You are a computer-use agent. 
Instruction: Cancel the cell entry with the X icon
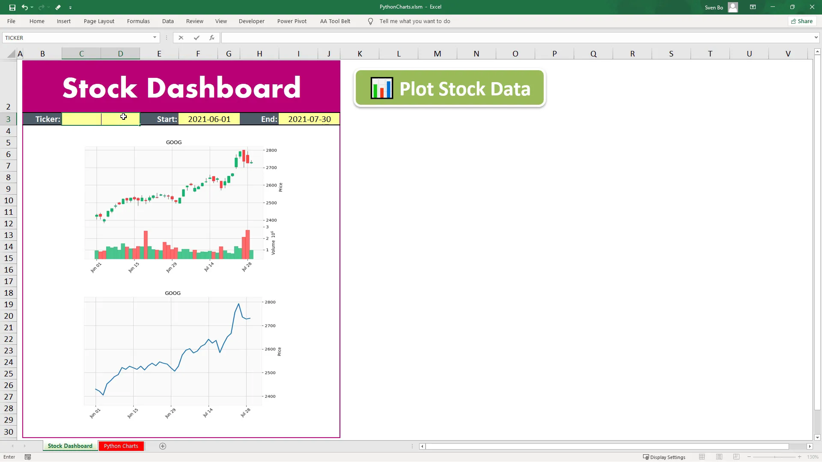pyautogui.click(x=181, y=38)
